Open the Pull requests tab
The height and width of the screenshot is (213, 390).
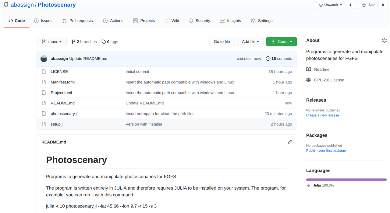pyautogui.click(x=77, y=21)
